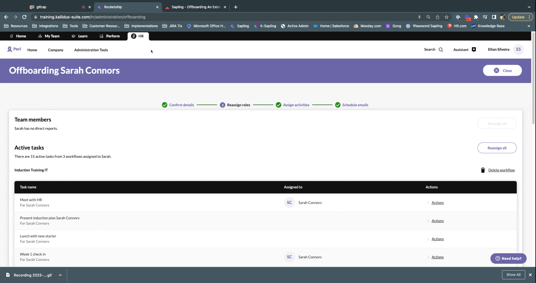Click Reassign all for active tasks
This screenshot has width=536, height=283.
click(497, 148)
